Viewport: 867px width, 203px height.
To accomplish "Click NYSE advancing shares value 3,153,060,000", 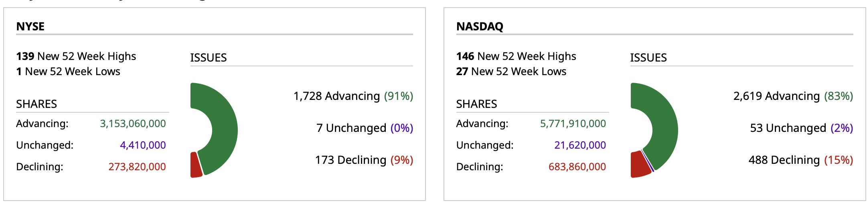I will [133, 124].
